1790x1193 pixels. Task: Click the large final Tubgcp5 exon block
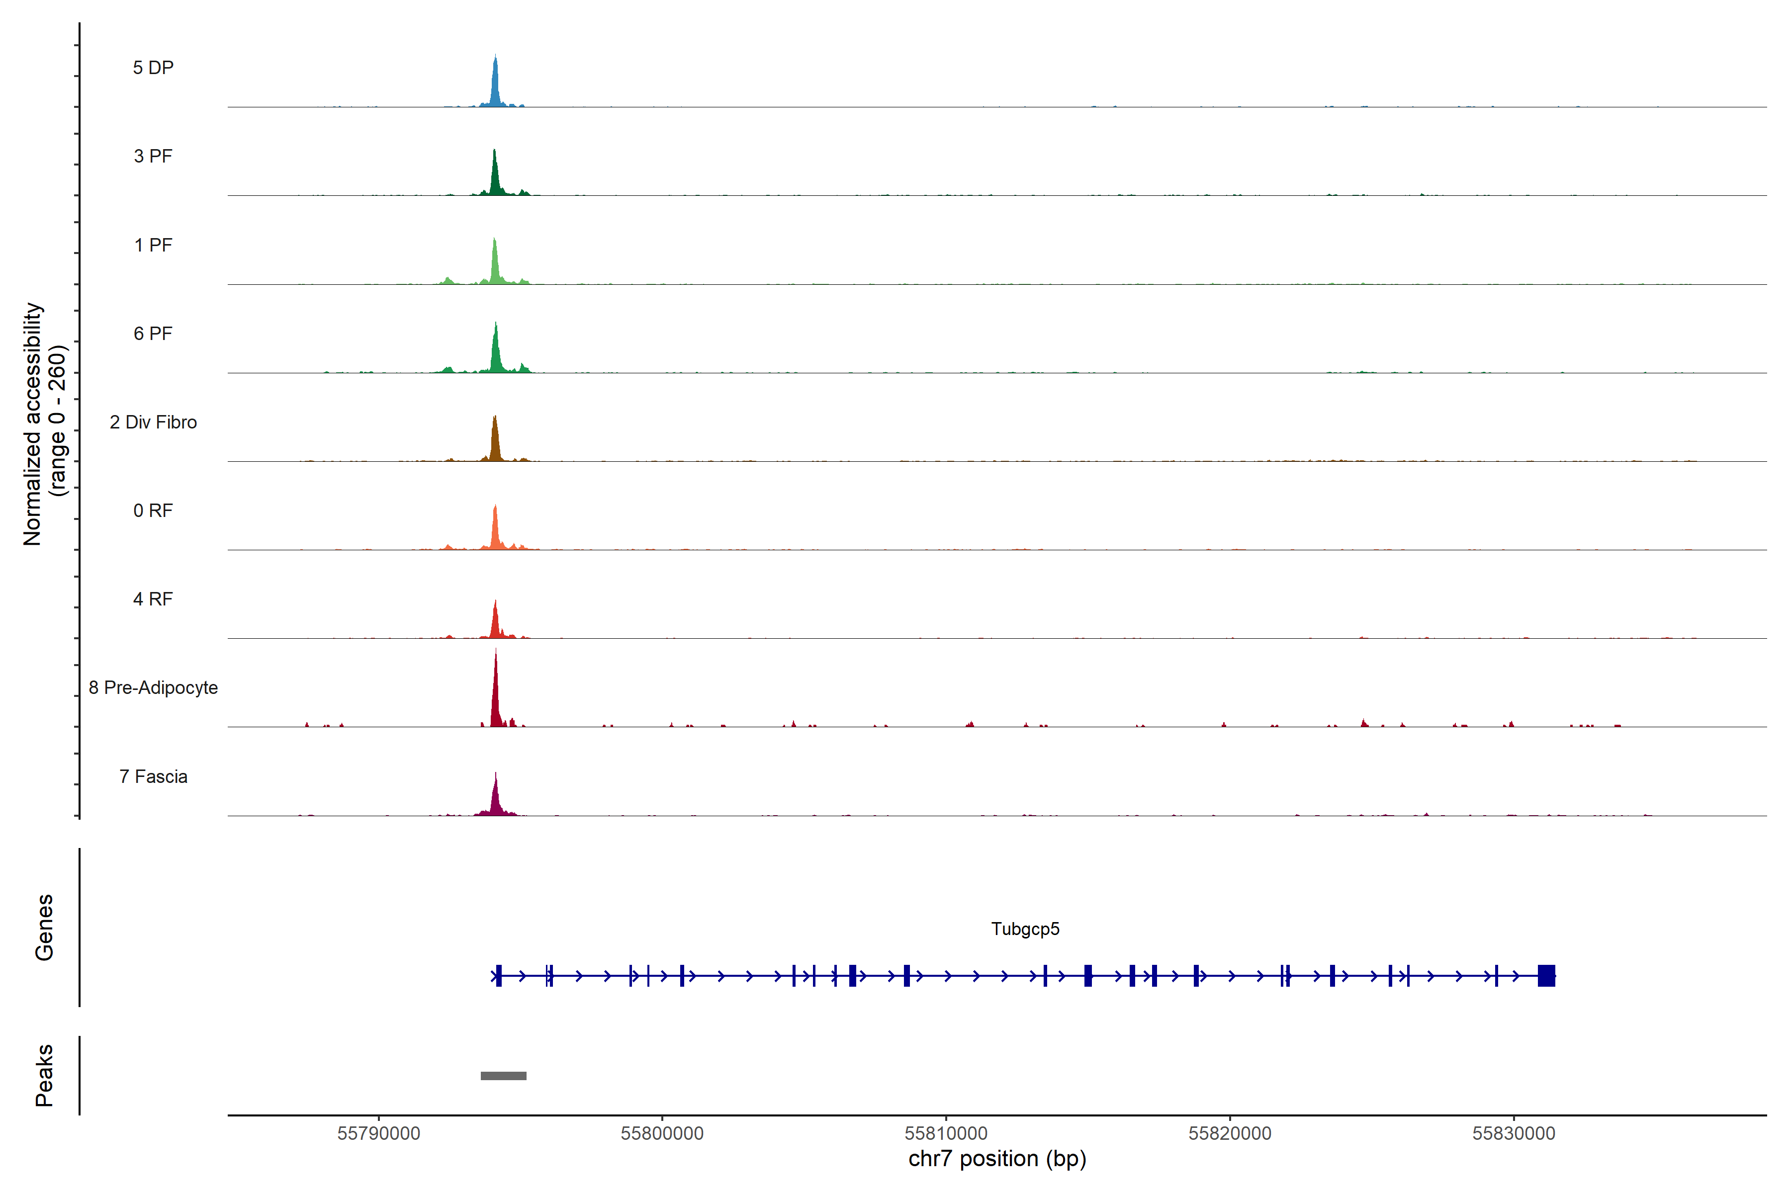(1546, 975)
